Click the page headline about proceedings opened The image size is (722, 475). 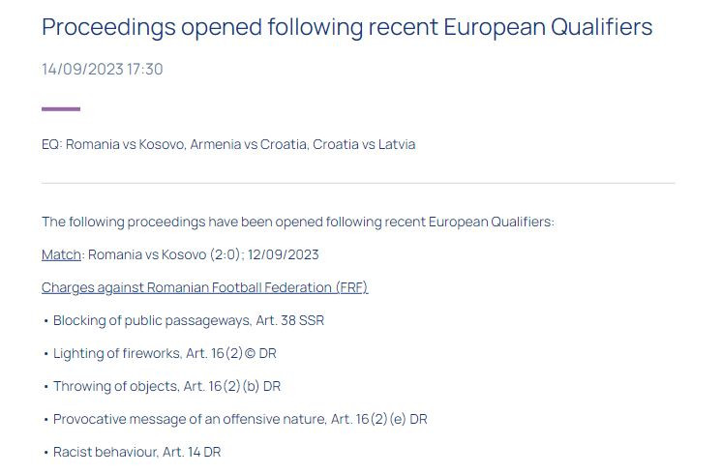346,28
